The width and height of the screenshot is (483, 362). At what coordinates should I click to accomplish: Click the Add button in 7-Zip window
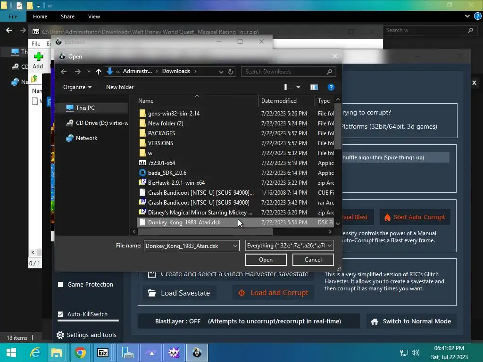pos(38,61)
